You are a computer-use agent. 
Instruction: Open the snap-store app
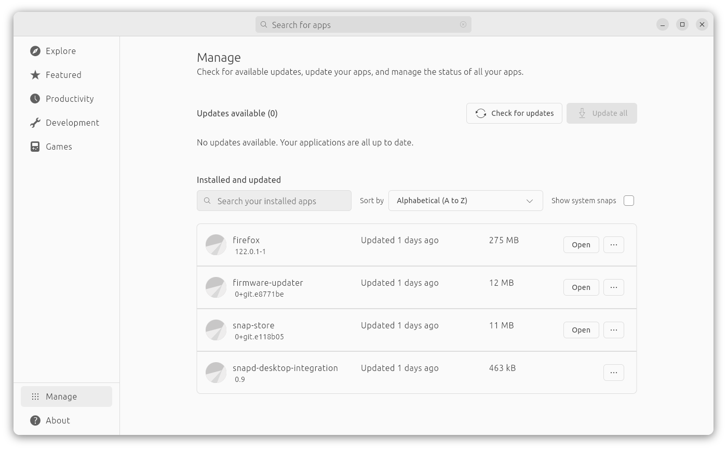tap(581, 329)
